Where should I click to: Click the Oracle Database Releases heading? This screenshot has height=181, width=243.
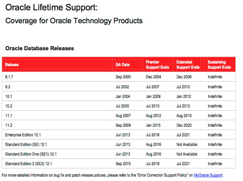pyautogui.click(x=40, y=48)
